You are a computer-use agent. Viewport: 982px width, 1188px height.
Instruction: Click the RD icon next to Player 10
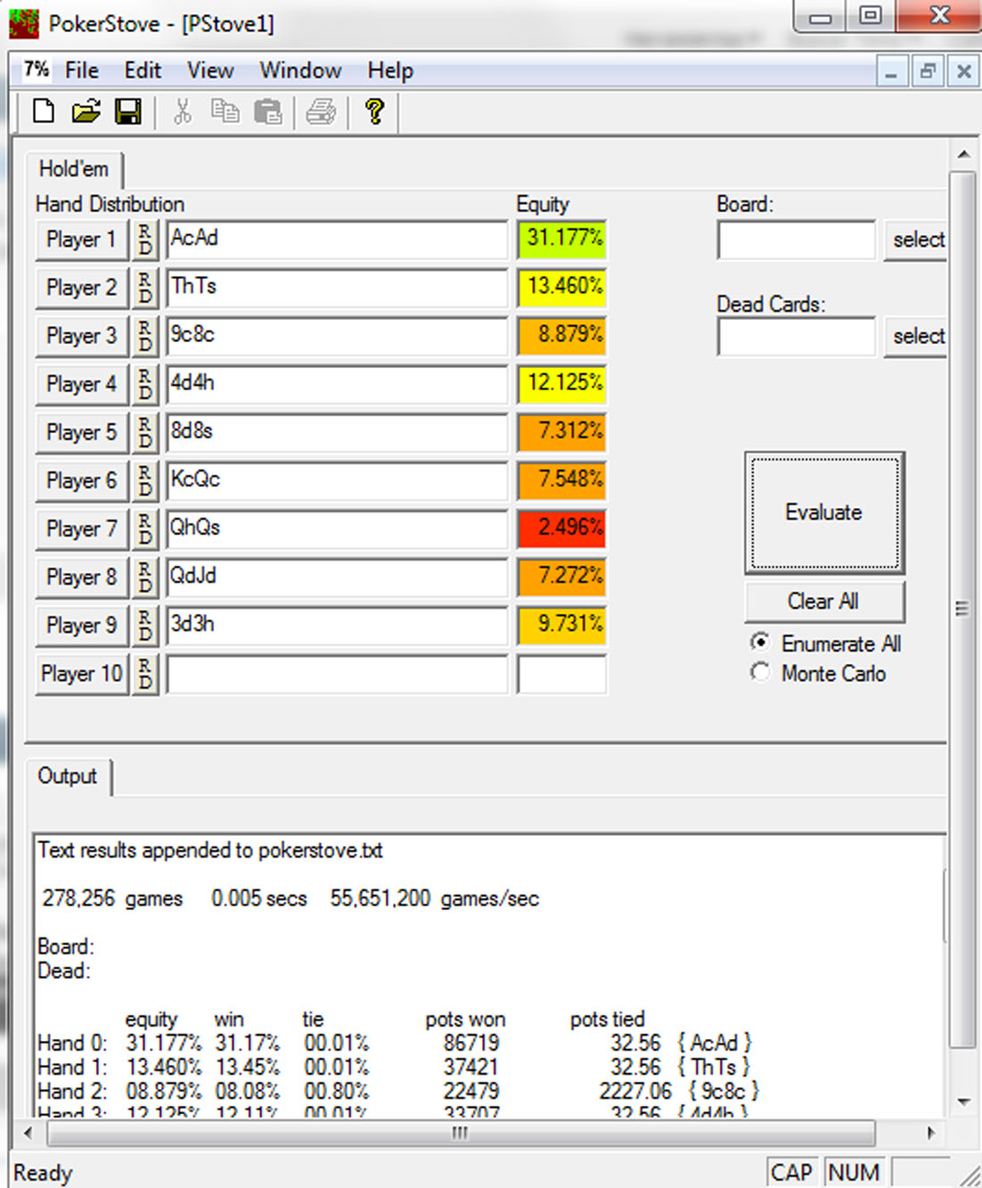pos(145,673)
